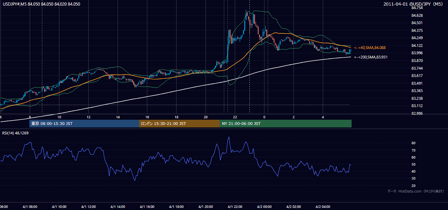Select the NY 21:00-06:00 JST session bar
The height and width of the screenshot is (210, 448).
tap(285, 124)
